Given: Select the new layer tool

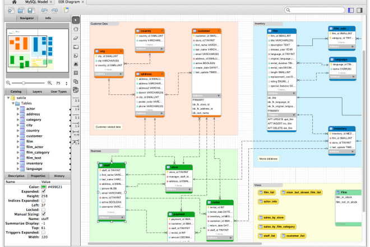Looking at the screenshot, I should (x=76, y=47).
